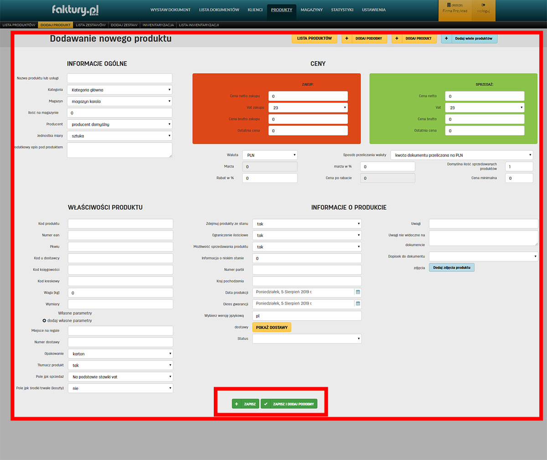Click the plus icon on Dodaj wiele produktów
Image resolution: width=547 pixels, height=460 pixels.
[x=446, y=39]
